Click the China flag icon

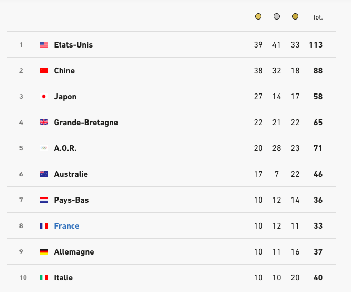pyautogui.click(x=44, y=71)
